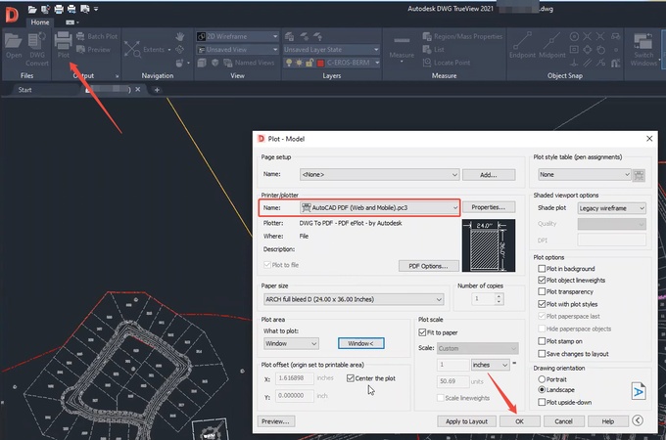The height and width of the screenshot is (440, 666).
Task: Open 2D Wireframe visual style dropdown
Action: click(x=237, y=36)
